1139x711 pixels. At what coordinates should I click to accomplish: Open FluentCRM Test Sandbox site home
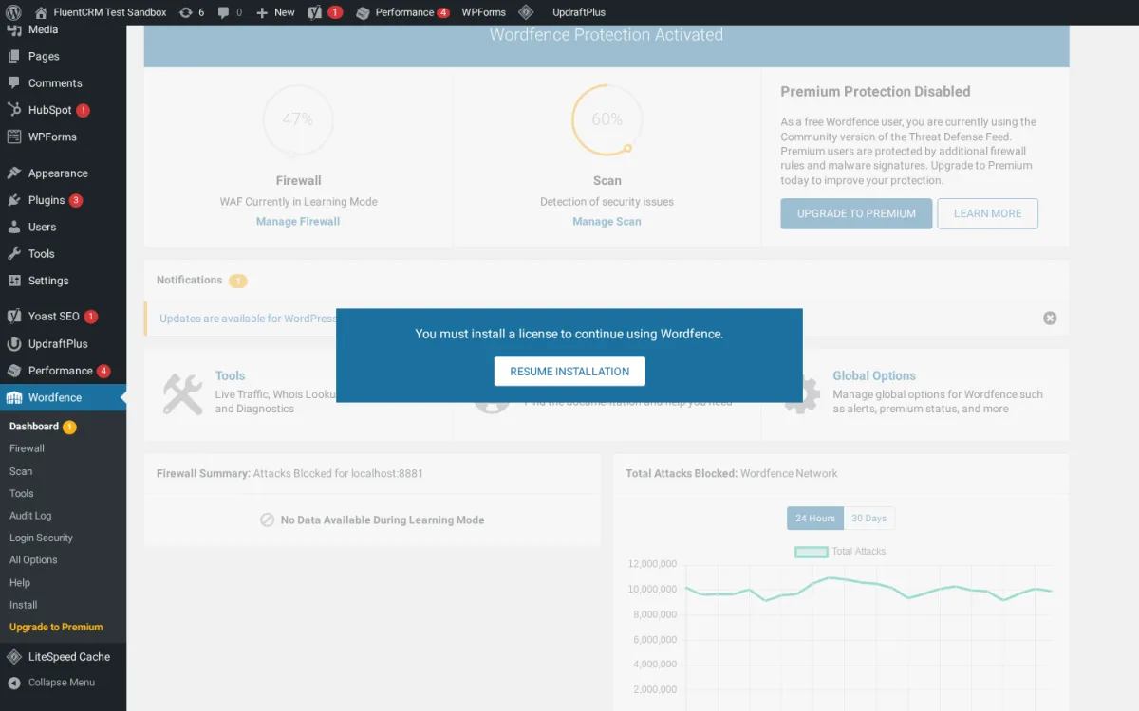pyautogui.click(x=100, y=12)
